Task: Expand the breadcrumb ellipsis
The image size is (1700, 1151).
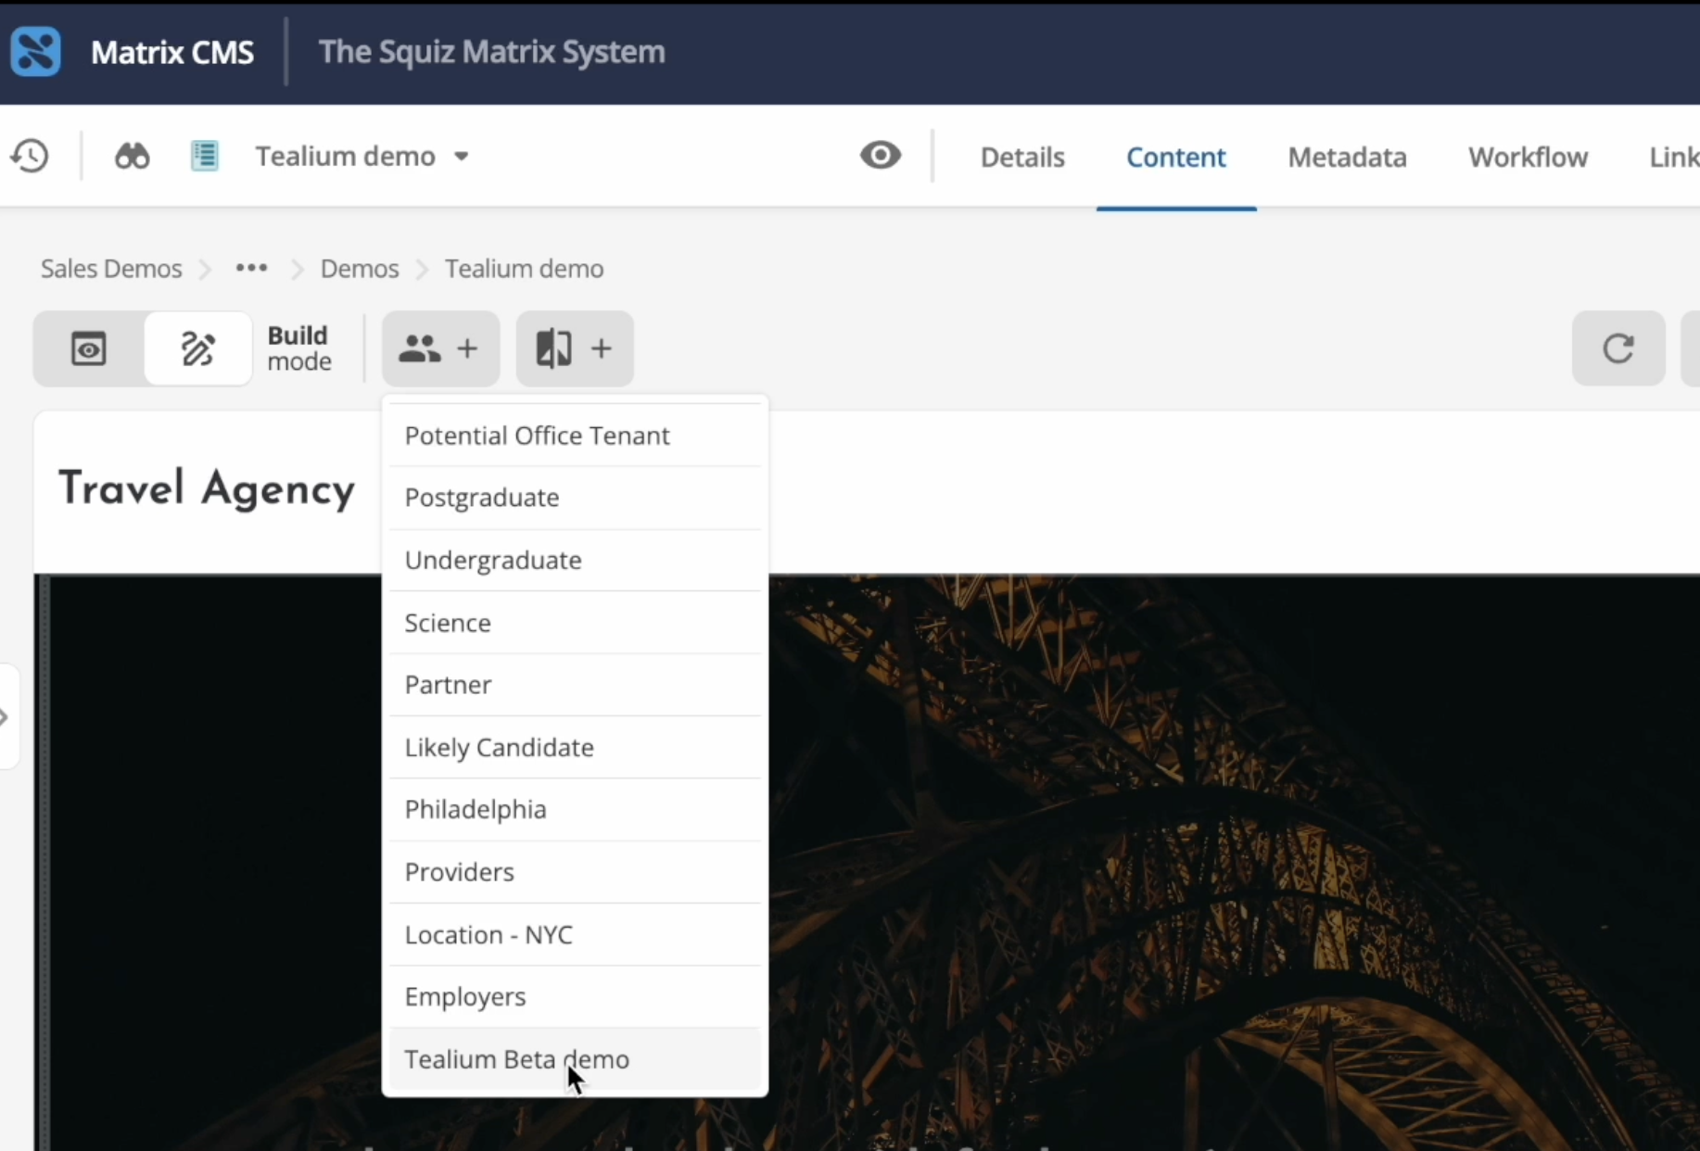Action: point(250,268)
